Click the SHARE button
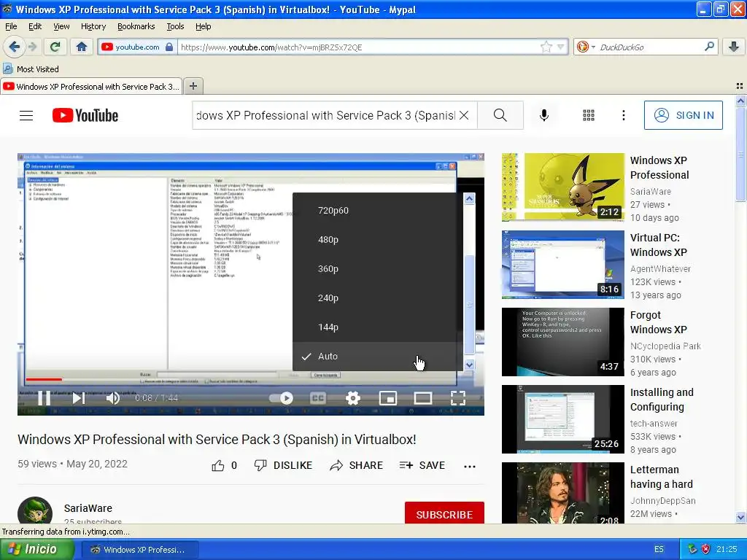This screenshot has height=560, width=747. (356, 465)
